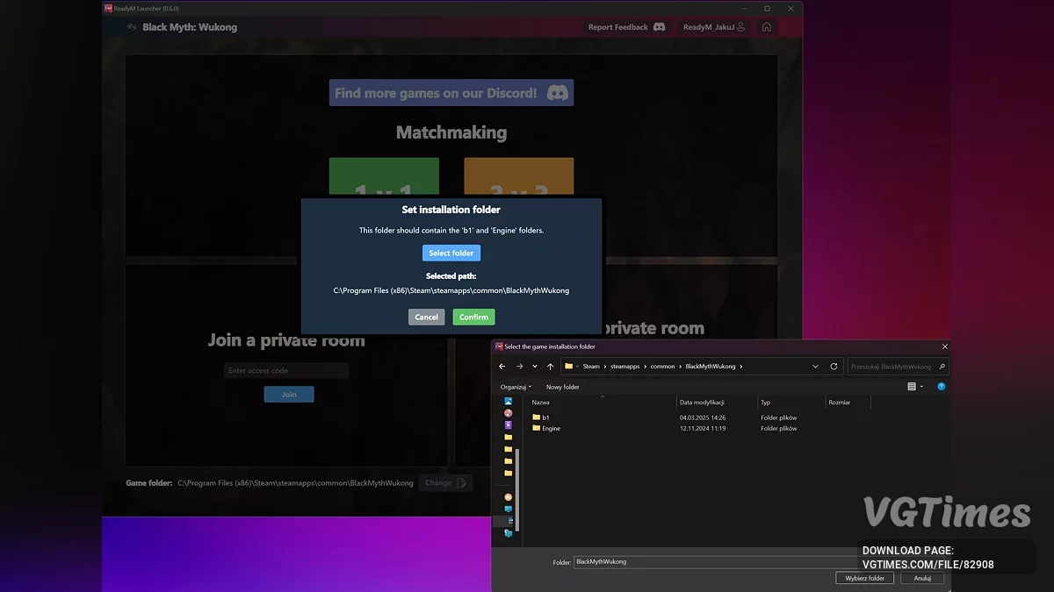The image size is (1054, 592).
Task: Open the blue help icon
Action: point(941,387)
